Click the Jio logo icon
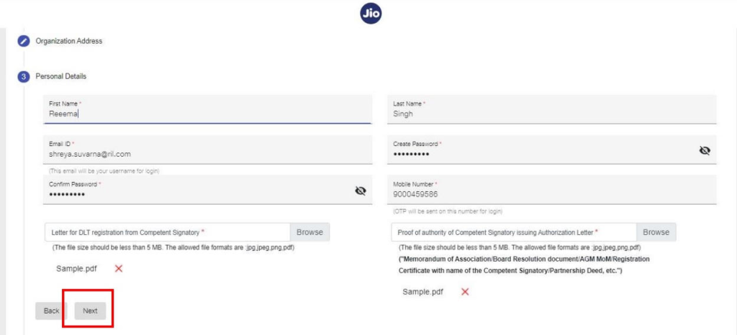The image size is (737, 335). [371, 14]
